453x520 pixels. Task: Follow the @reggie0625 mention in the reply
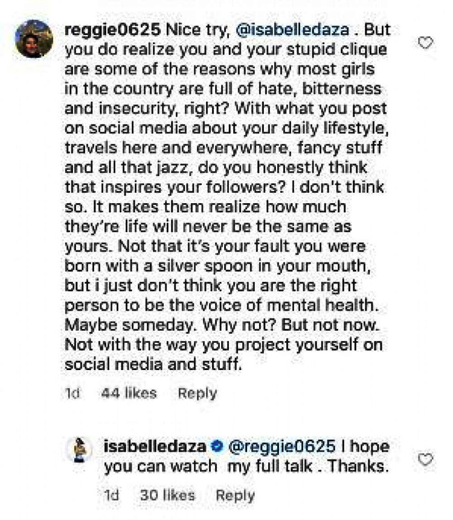[280, 447]
